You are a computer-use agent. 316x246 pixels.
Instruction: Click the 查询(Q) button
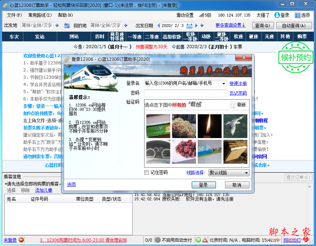point(263,26)
